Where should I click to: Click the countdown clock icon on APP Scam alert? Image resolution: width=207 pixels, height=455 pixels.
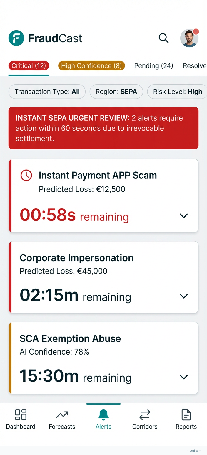coord(26,175)
